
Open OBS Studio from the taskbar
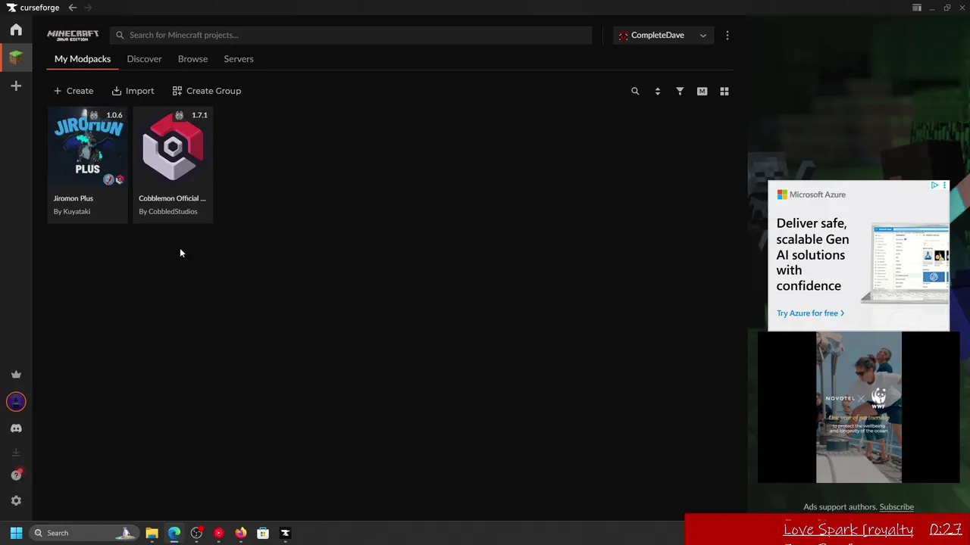coord(196,533)
